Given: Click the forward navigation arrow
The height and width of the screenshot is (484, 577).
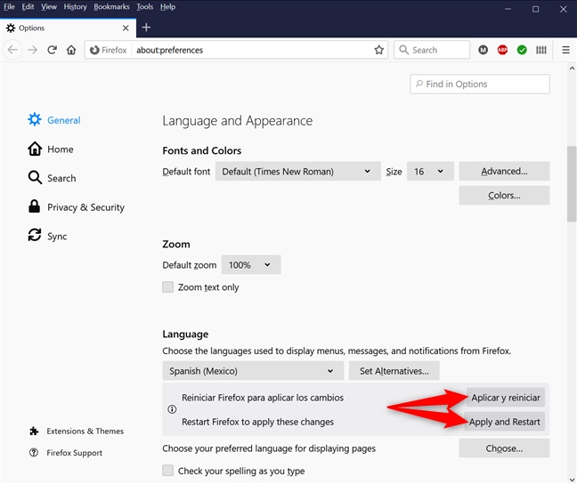Looking at the screenshot, I should coord(33,50).
